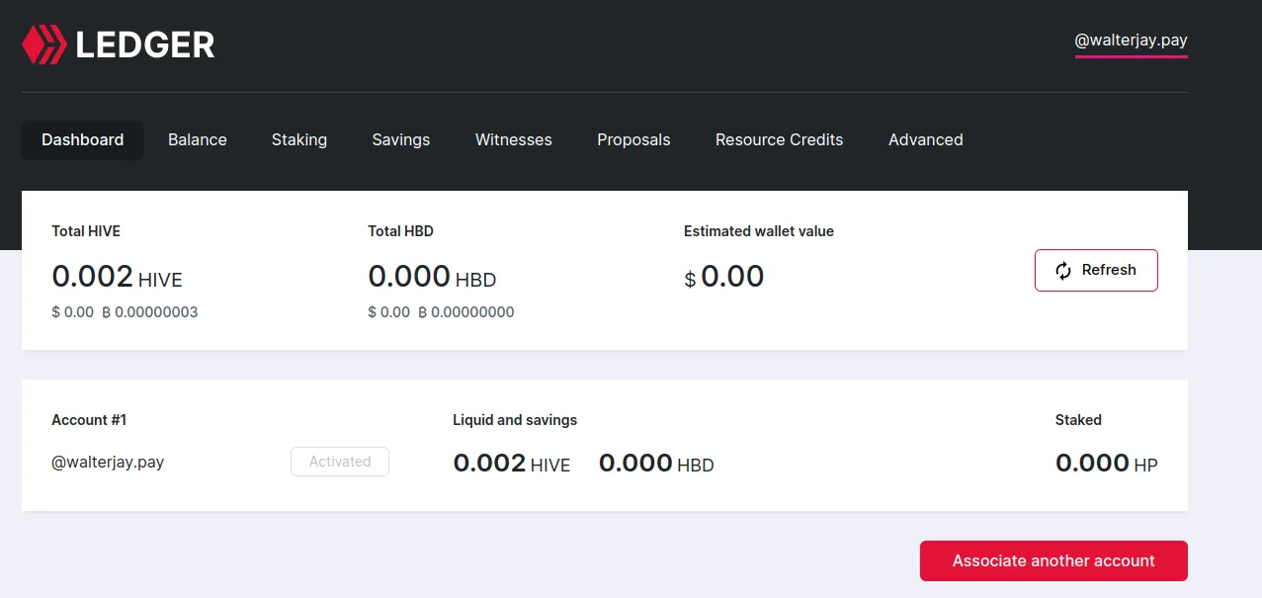Viewport: 1262px width, 598px height.
Task: Click the Activated status button
Action: tap(340, 462)
